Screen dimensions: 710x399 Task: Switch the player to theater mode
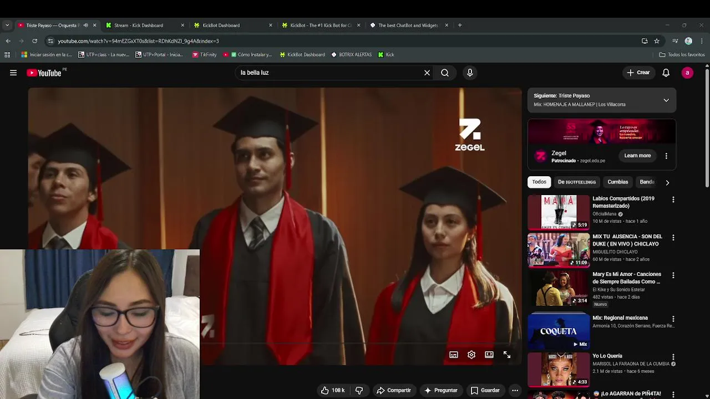(489, 355)
